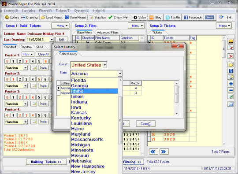Click the Save Project toolbar button
Image resolution: width=238 pixels, height=174 pixels.
(76, 17)
